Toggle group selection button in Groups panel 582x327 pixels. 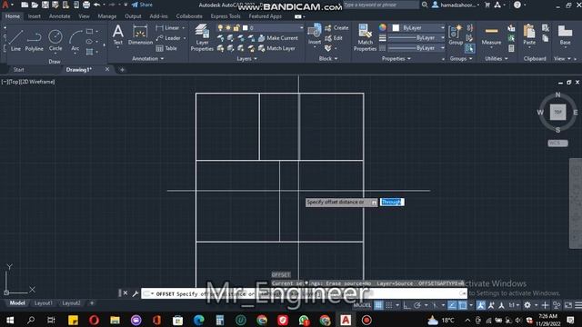point(469,48)
